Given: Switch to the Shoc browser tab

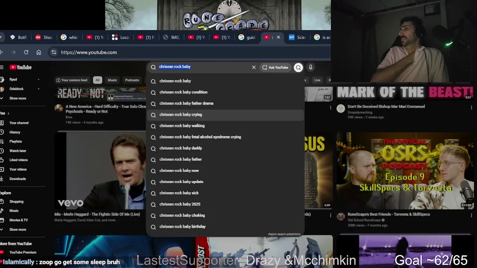Looking at the screenshot, I should 44,37.
